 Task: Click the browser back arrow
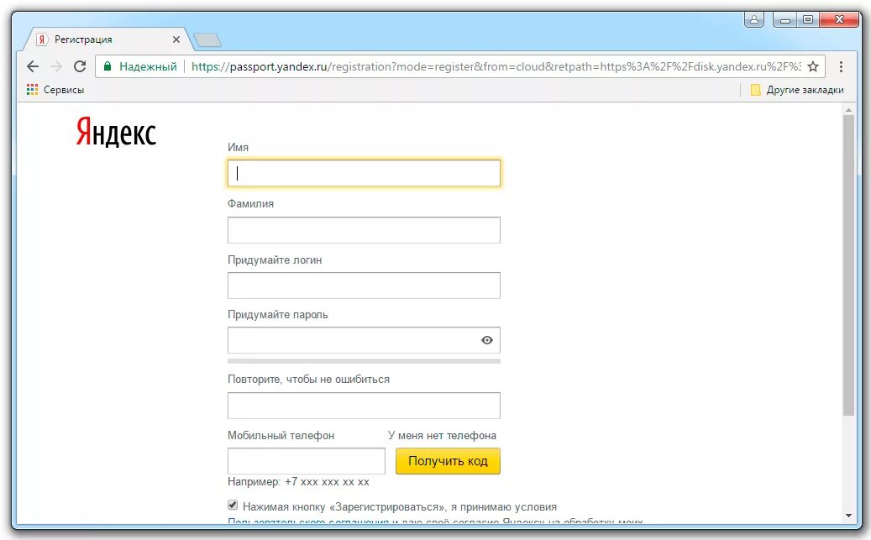point(32,66)
